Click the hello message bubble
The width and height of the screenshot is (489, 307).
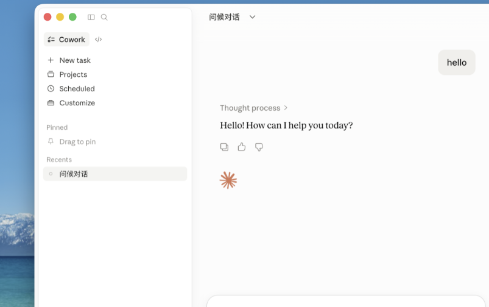click(x=457, y=62)
